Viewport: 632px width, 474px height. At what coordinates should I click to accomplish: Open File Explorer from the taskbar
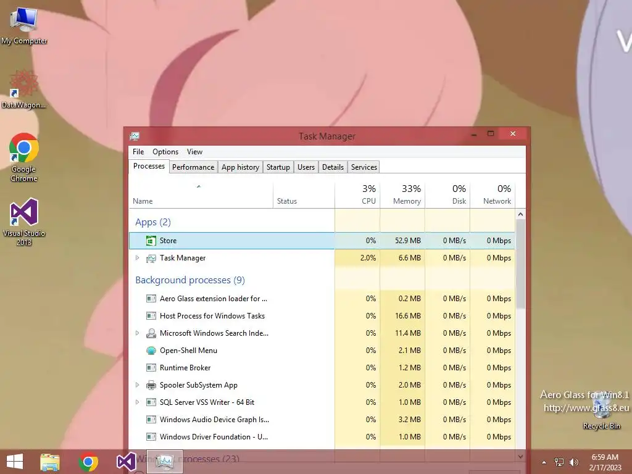[50, 462]
